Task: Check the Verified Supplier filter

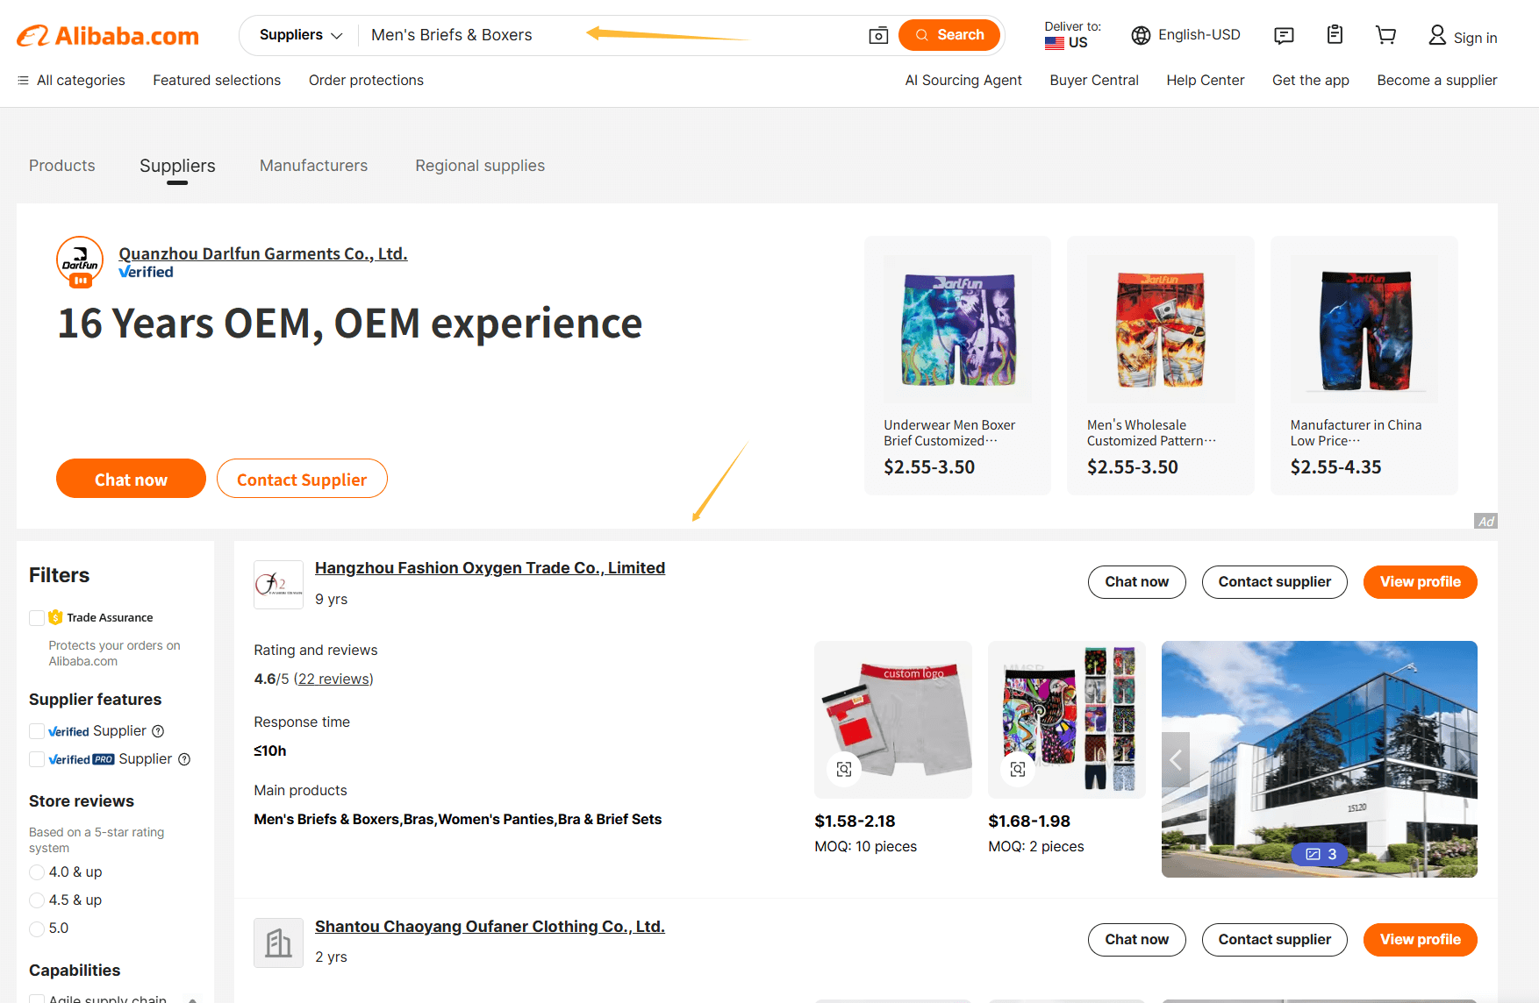Action: [x=37, y=731]
